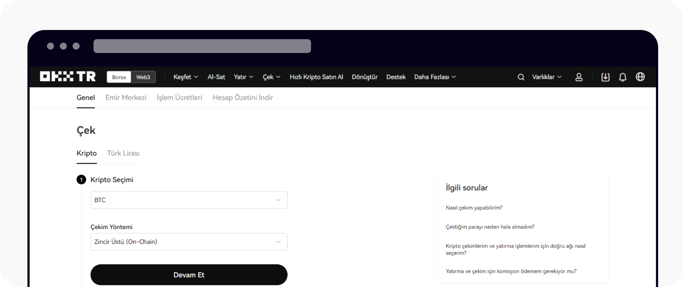
Task: Open question about choosing doğru ağı
Action: (x=515, y=249)
